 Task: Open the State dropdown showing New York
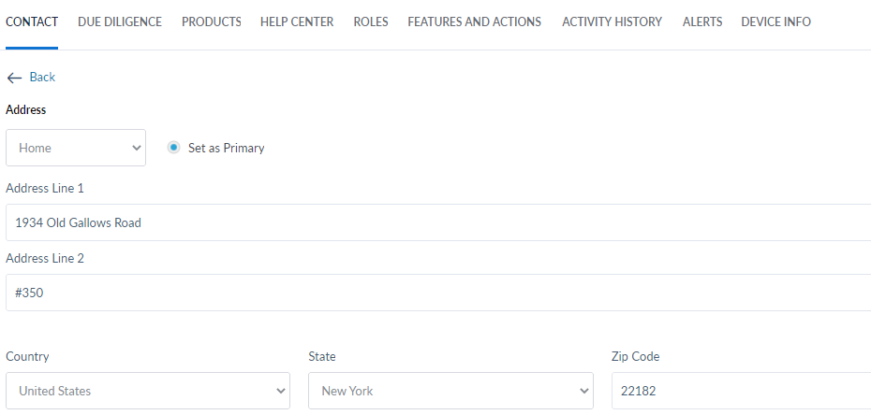pyautogui.click(x=450, y=391)
